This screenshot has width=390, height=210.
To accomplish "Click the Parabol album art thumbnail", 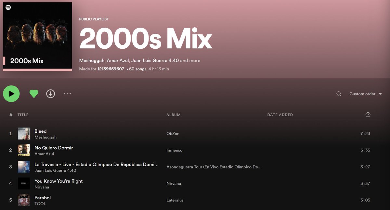I will point(24,200).
